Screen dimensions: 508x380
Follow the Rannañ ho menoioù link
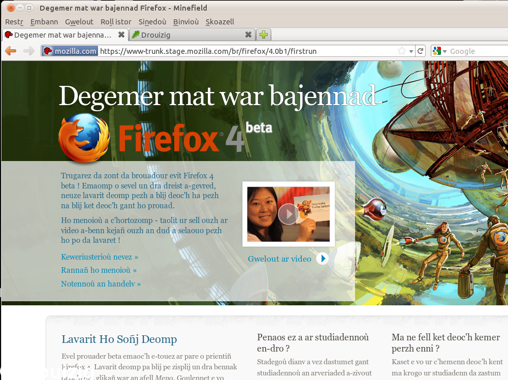[99, 270]
